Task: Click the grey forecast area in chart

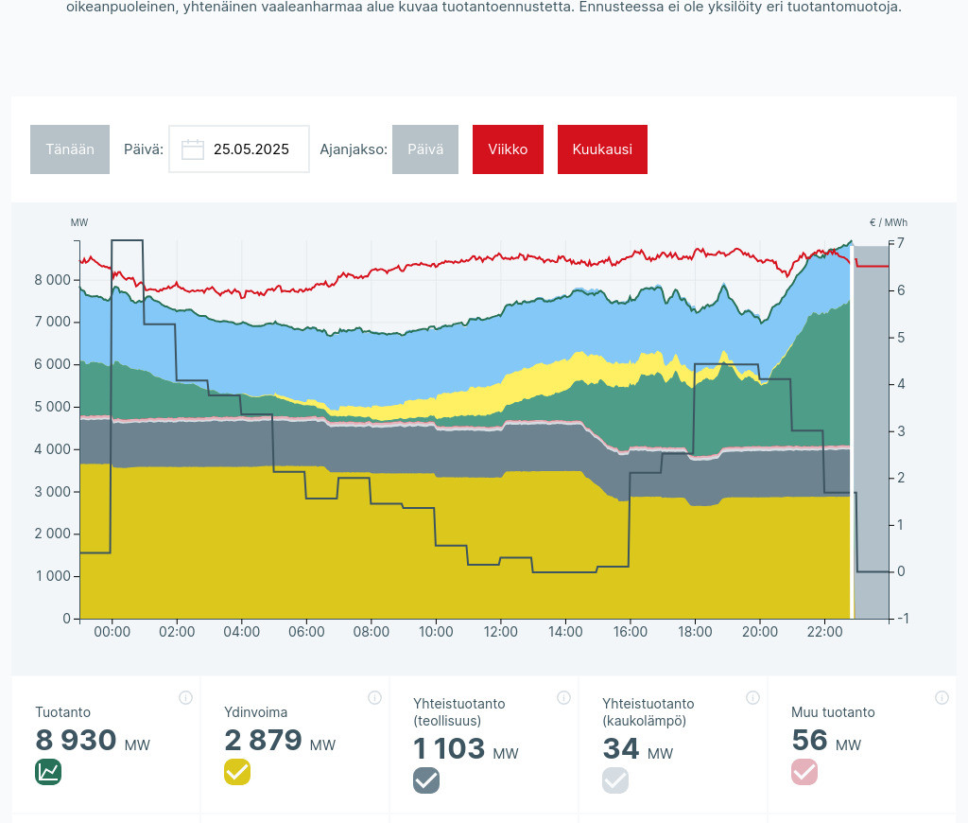Action: tap(871, 426)
